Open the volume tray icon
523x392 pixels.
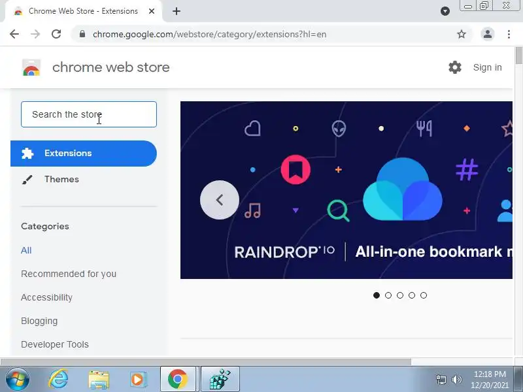coord(456,380)
